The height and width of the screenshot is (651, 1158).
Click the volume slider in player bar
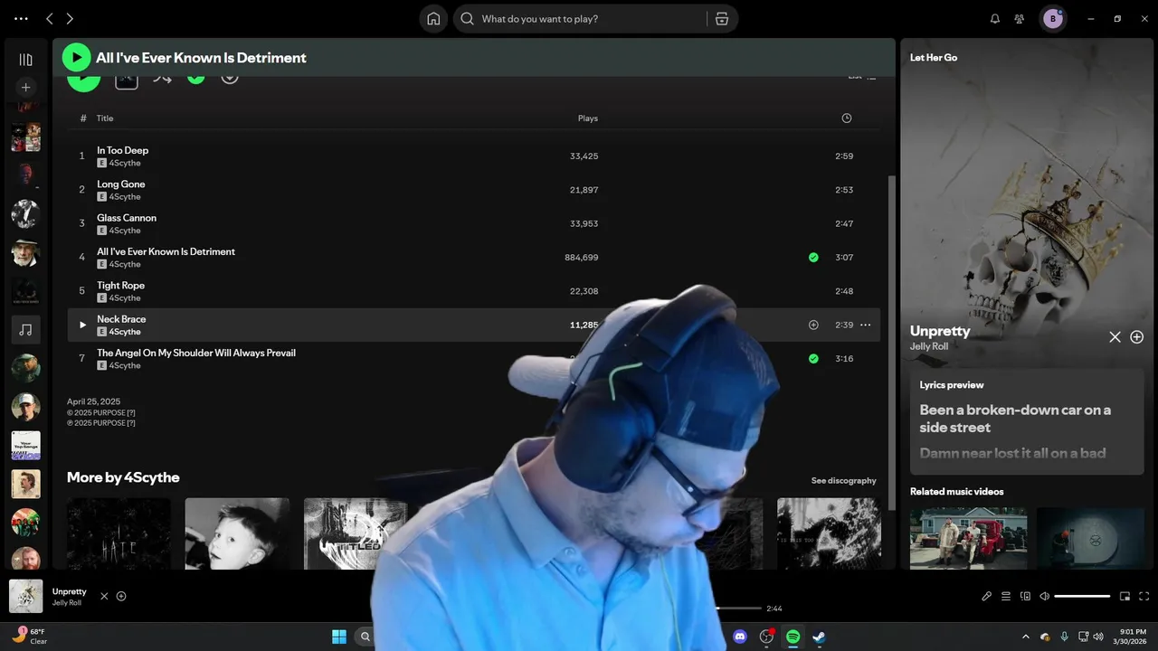[x=1082, y=597]
